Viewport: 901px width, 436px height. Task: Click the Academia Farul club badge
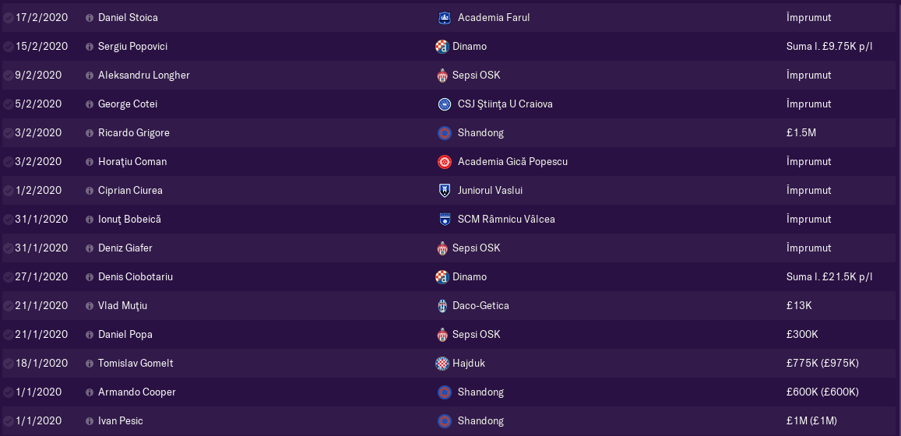coord(444,18)
